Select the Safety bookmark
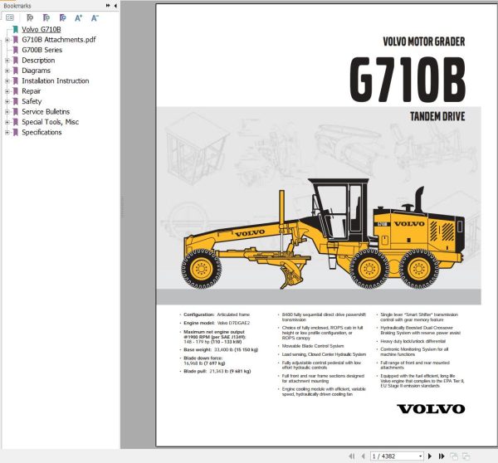The width and height of the screenshot is (498, 463). [32, 101]
